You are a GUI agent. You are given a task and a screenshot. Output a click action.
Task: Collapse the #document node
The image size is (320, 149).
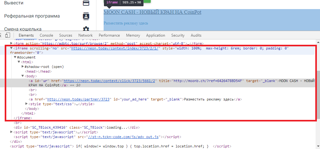15,57
